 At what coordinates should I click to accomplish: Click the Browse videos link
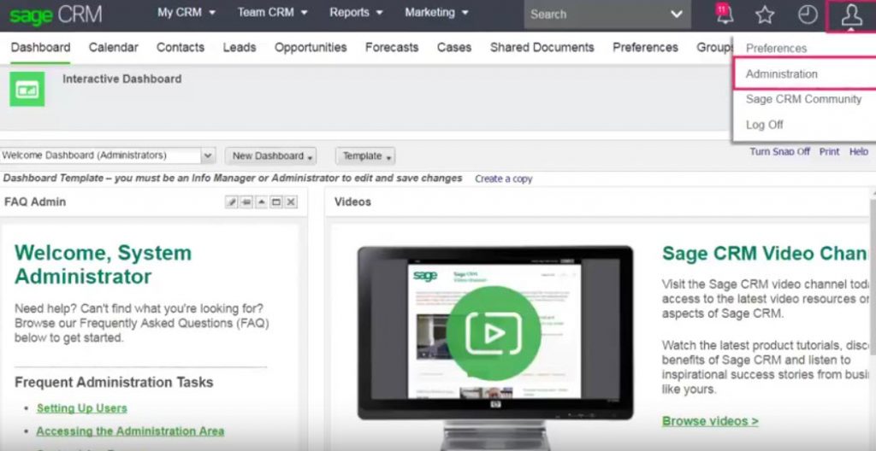pyautogui.click(x=710, y=421)
